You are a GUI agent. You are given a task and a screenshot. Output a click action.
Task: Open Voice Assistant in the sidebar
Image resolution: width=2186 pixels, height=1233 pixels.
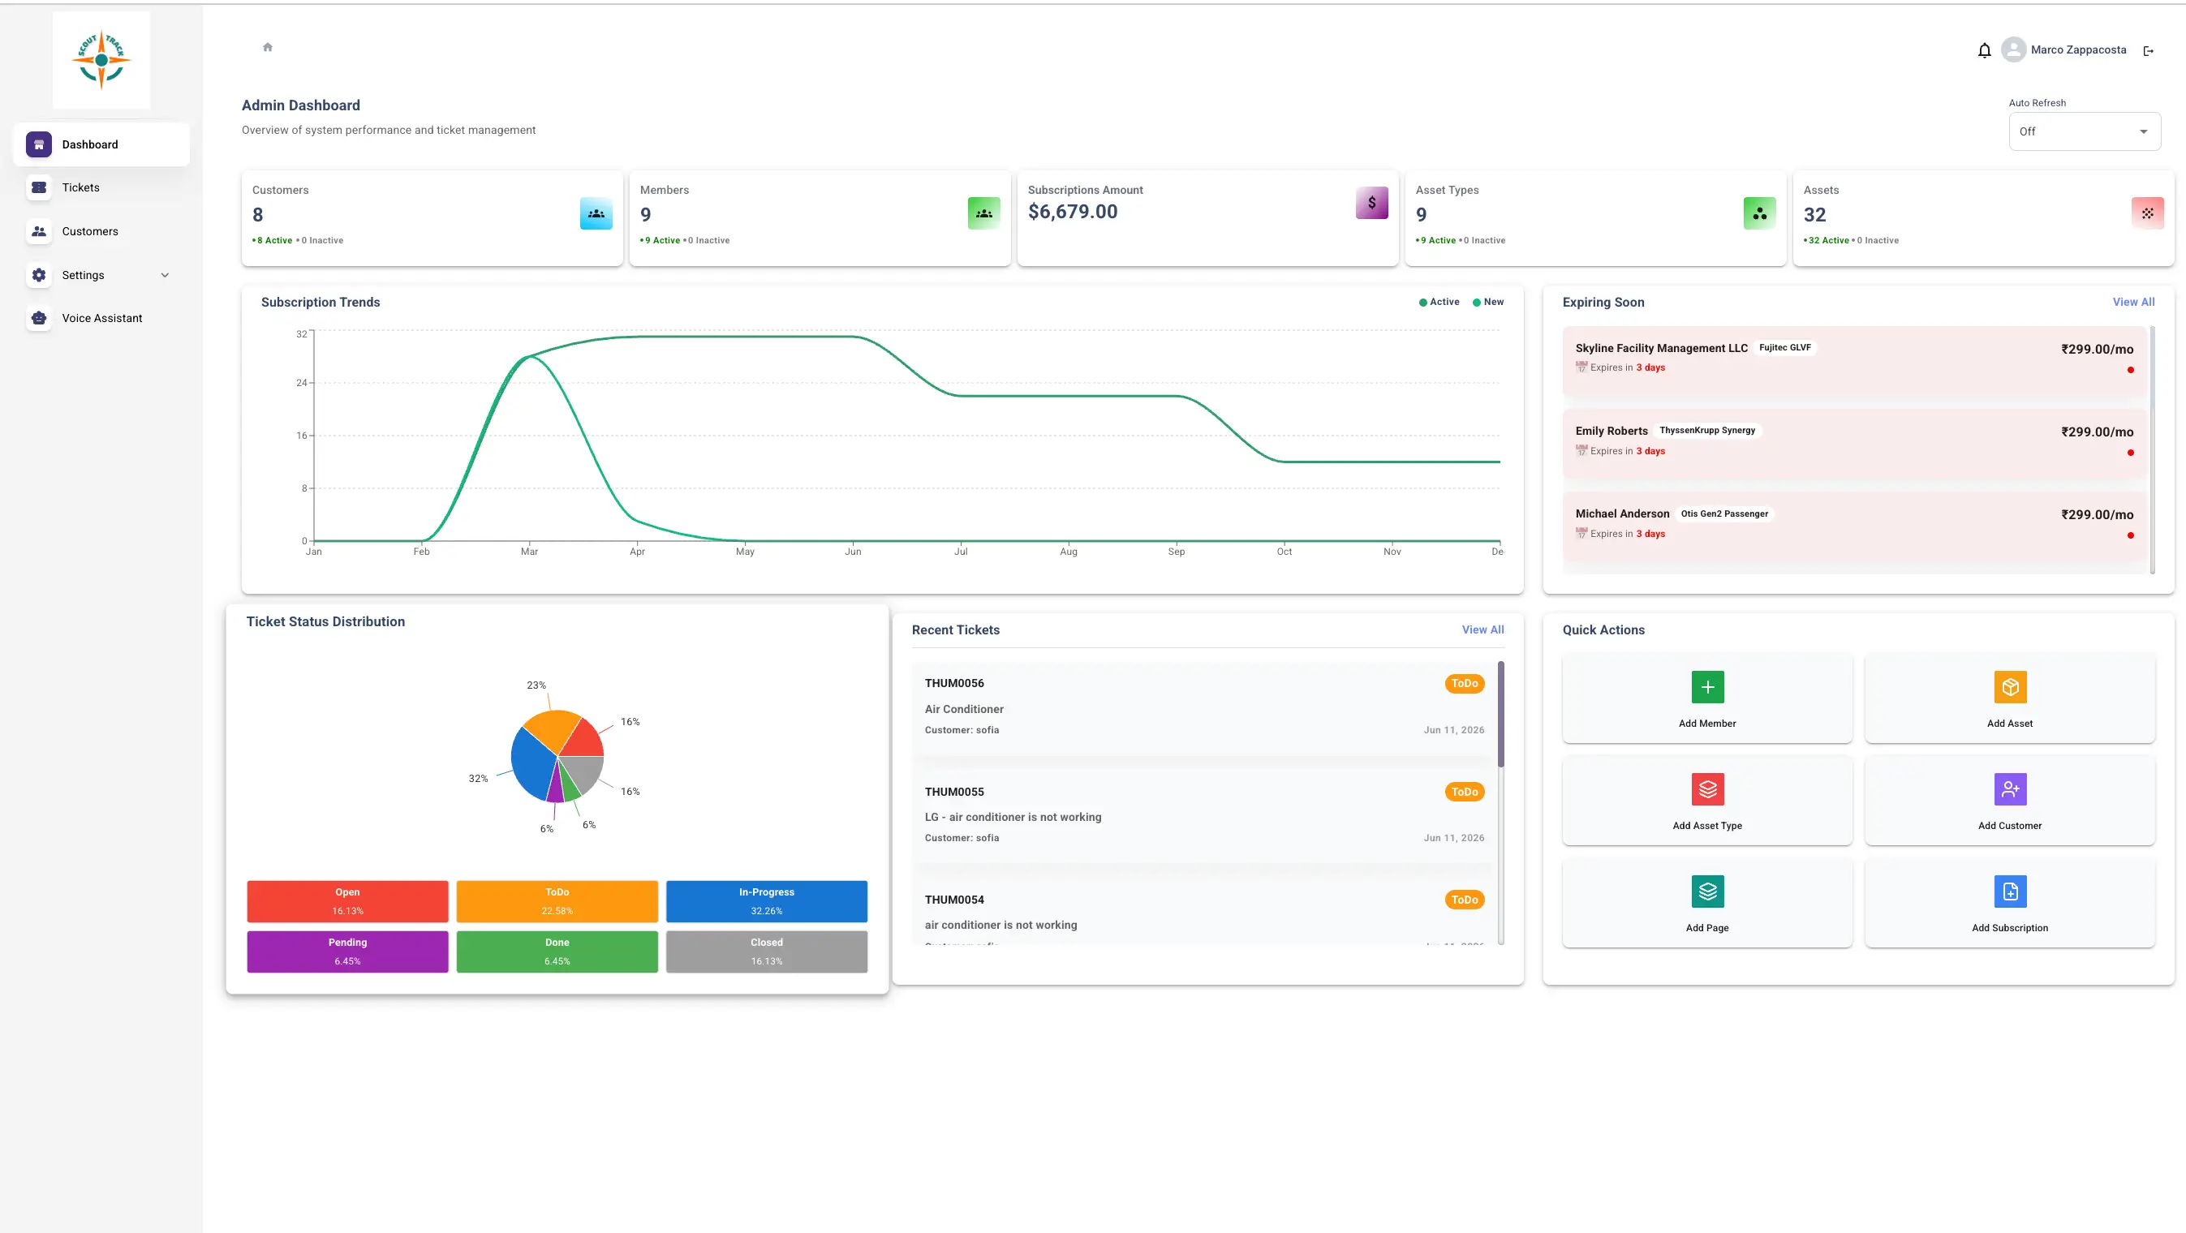click(x=101, y=318)
